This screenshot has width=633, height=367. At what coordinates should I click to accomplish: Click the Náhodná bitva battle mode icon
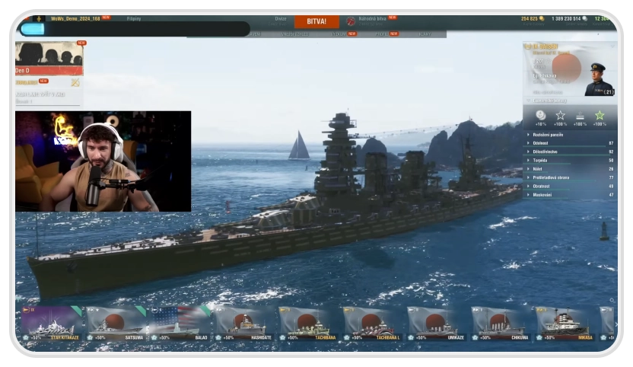(351, 21)
